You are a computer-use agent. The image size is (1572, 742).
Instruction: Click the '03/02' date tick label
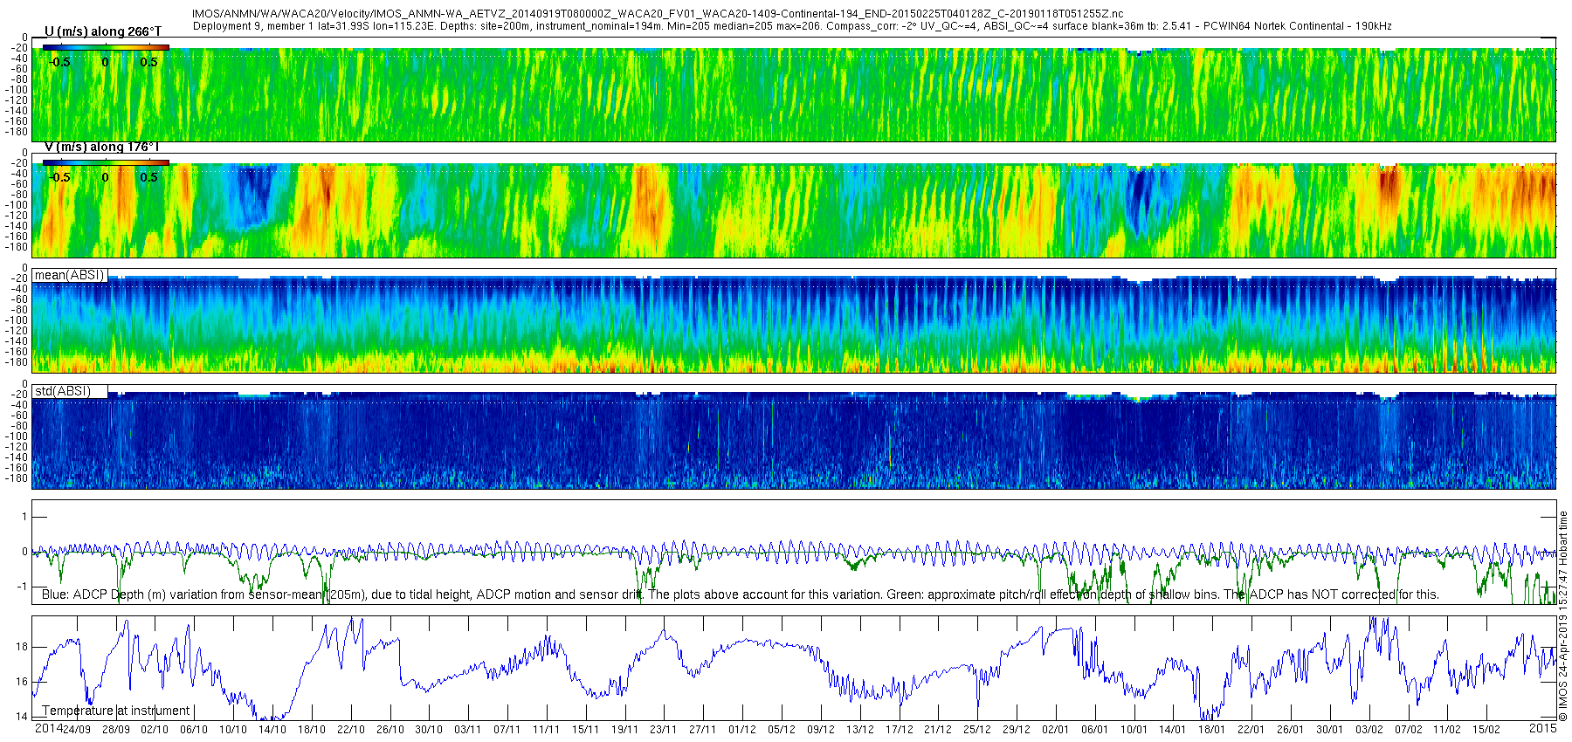tap(1369, 729)
